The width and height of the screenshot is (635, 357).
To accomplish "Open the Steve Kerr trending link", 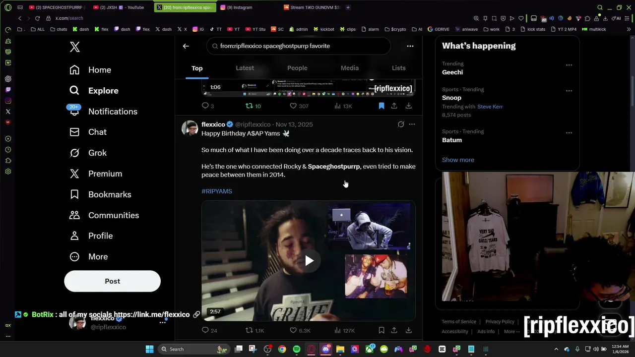I will point(490,107).
